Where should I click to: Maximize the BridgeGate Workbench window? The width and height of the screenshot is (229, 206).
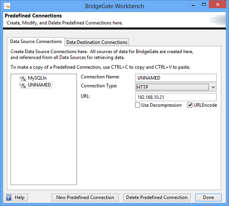coord(204,5)
